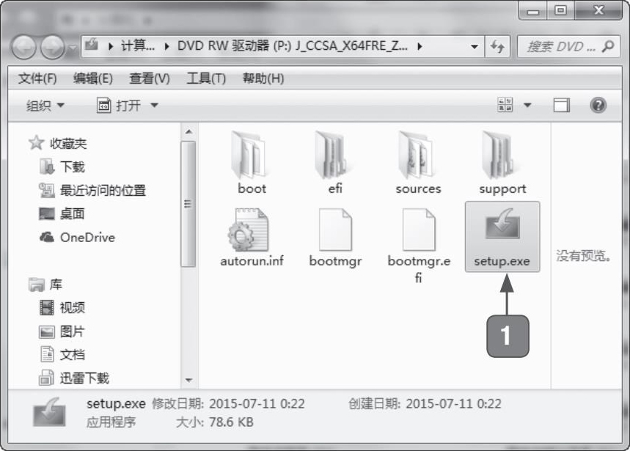Change the view with view icon
Image resolution: width=630 pixels, height=451 pixels.
[x=505, y=105]
